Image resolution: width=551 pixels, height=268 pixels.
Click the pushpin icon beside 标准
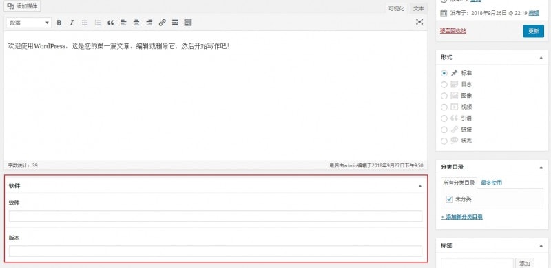[x=455, y=73]
